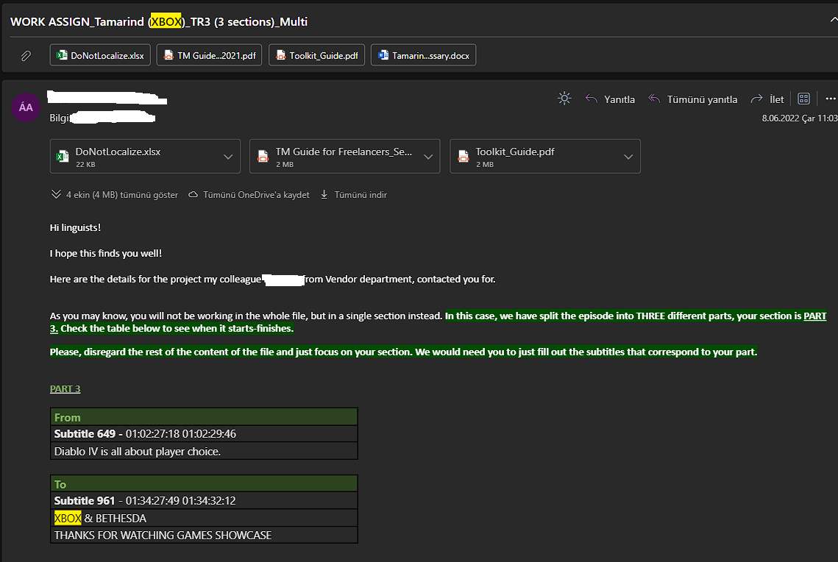Collapse the conversation header with top chevron
This screenshot has width=838, height=562.
tap(833, 21)
